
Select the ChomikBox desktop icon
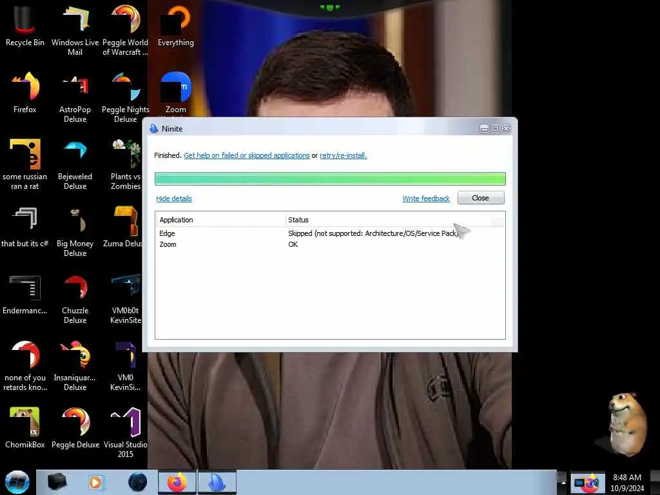pos(25,427)
